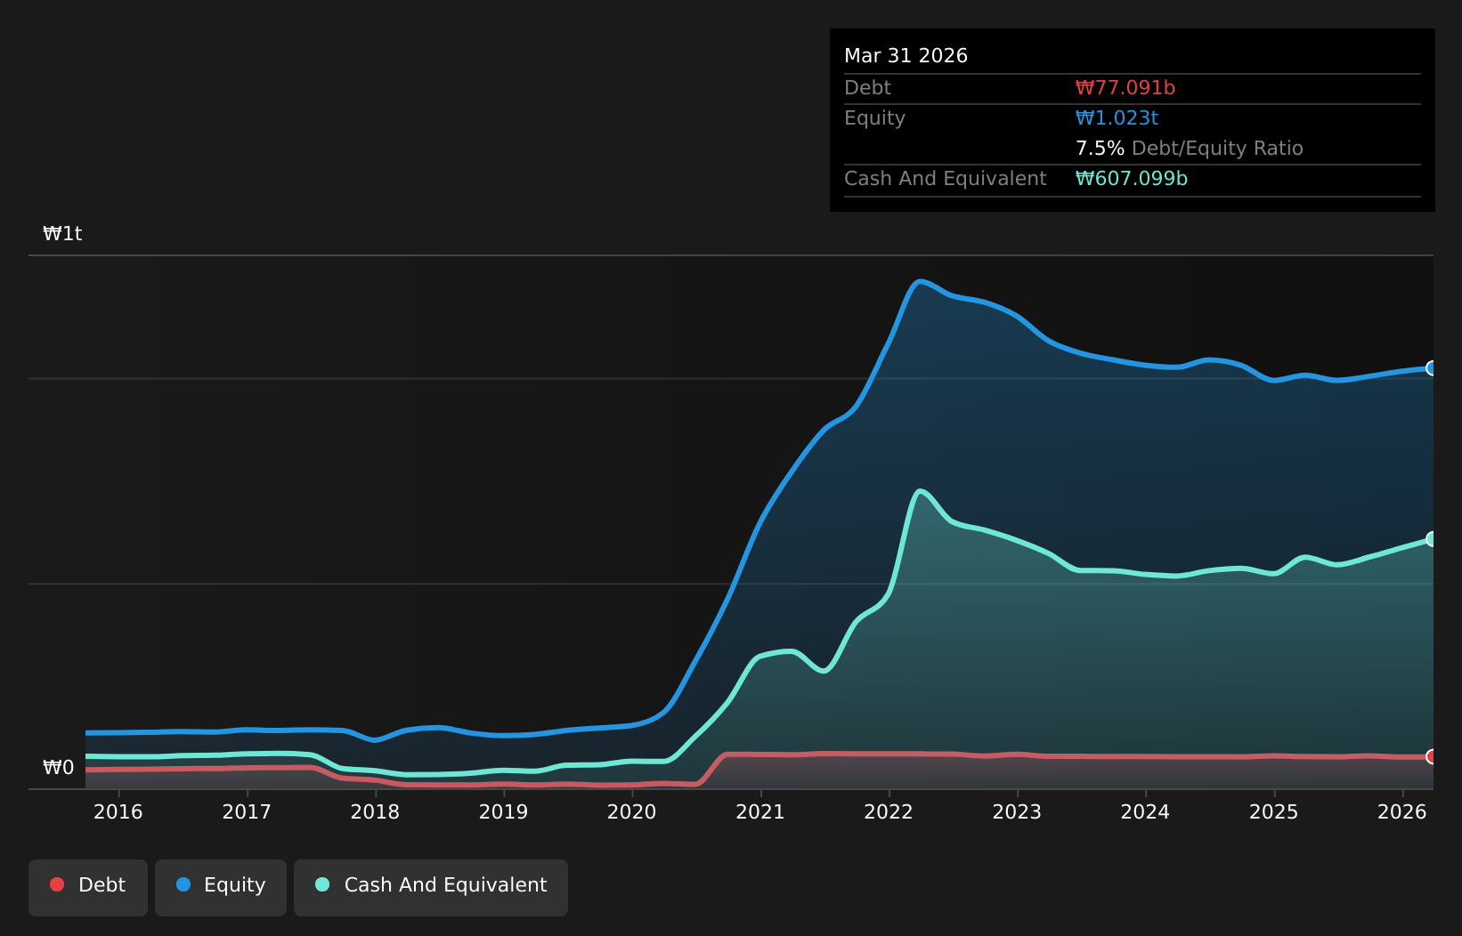Click the Debt endpoint marker at chart edge
This screenshot has width=1462, height=936.
[1432, 757]
